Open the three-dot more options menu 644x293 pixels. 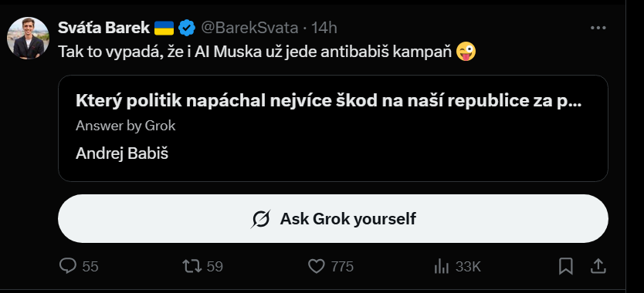click(598, 28)
